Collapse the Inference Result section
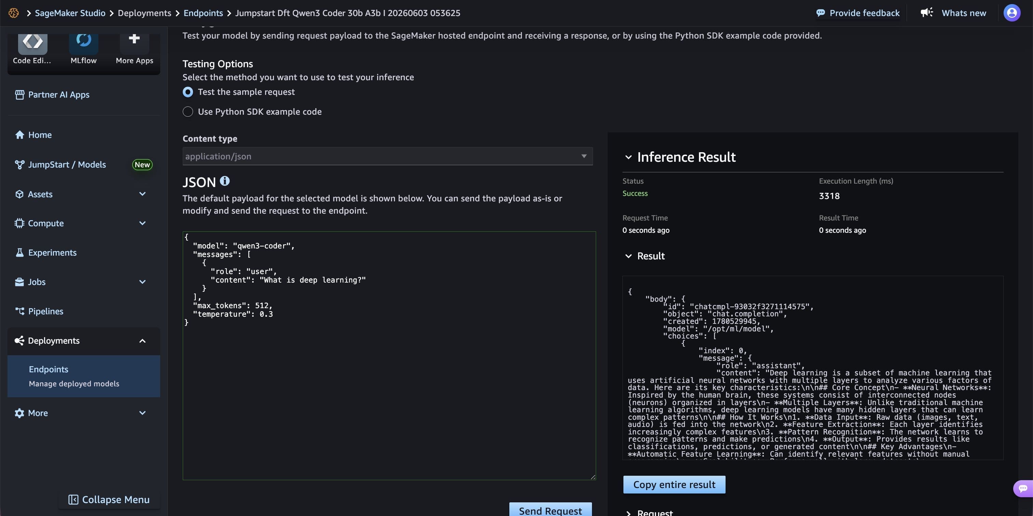Screen dimensions: 1033x516 629,157
